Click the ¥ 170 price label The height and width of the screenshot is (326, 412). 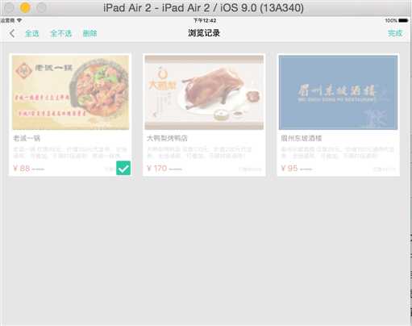pyautogui.click(x=157, y=169)
